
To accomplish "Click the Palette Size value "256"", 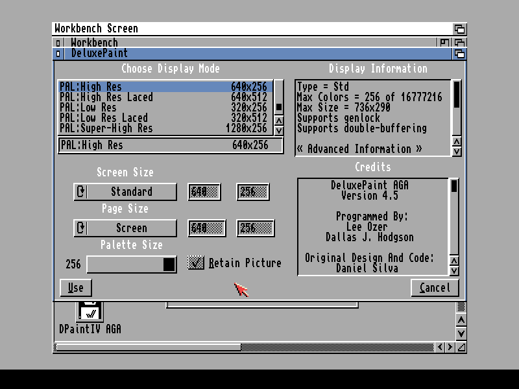I will (73, 265).
